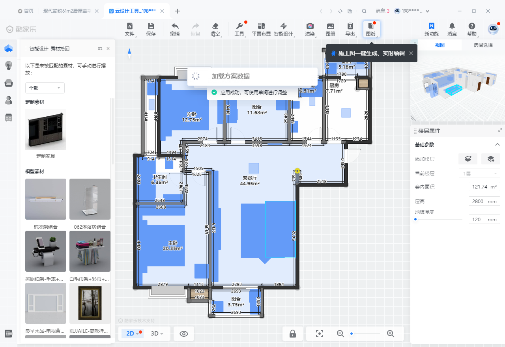Open the person sidebar icon
505x347 pixels.
(x=9, y=100)
